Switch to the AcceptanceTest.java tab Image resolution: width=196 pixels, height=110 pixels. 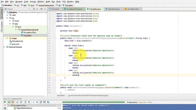point(74,9)
